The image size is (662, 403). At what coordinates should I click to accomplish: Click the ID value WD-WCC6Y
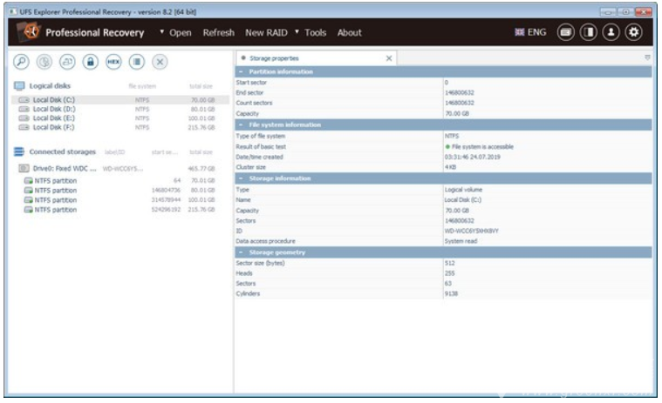pyautogui.click(x=472, y=232)
